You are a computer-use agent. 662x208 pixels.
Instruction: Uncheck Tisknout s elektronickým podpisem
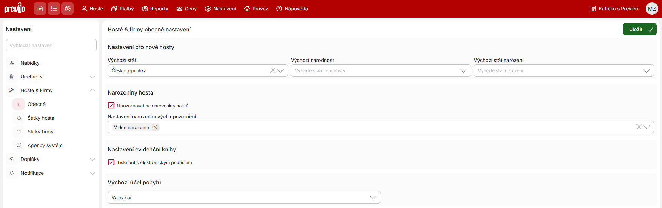pos(111,162)
